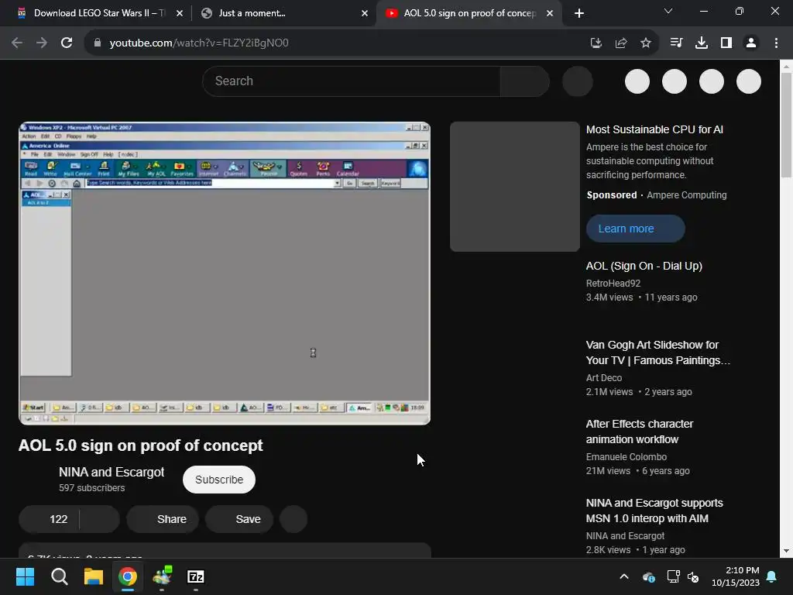Click the address bar URL
This screenshot has width=793, height=595.
pyautogui.click(x=199, y=43)
